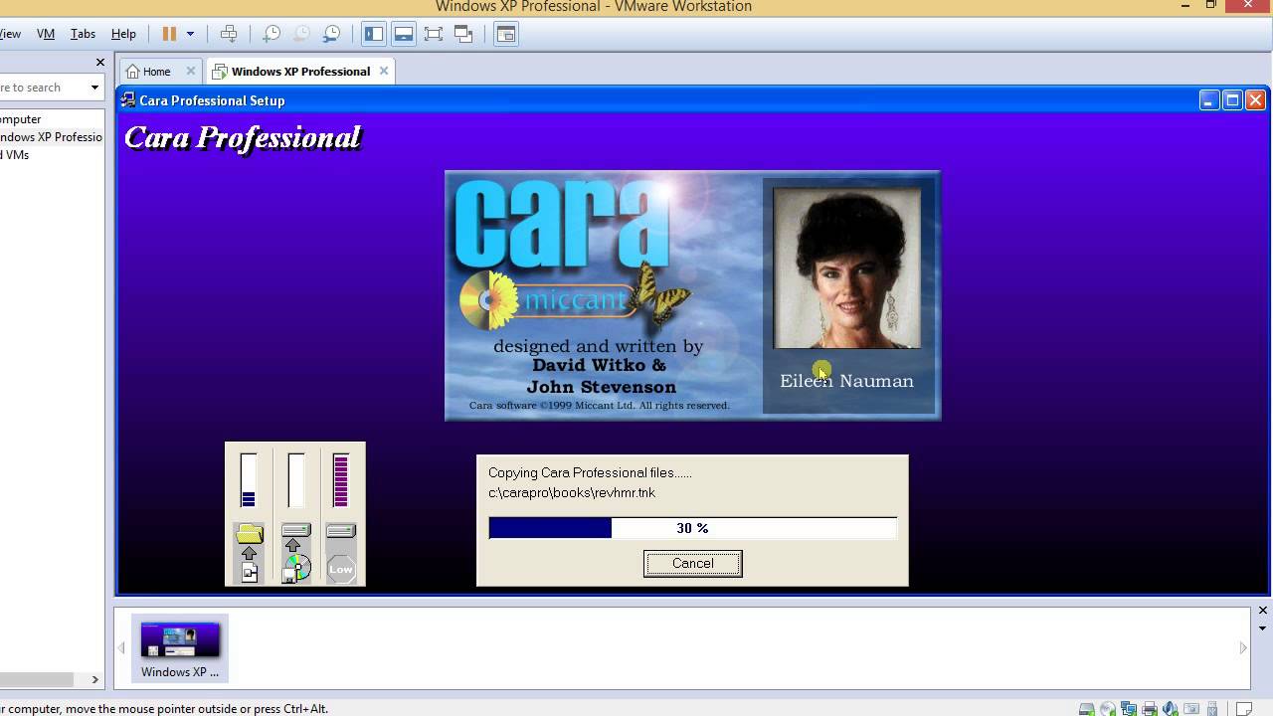This screenshot has height=716, width=1273.
Task: Send Ctrl+Alt+Del to the virtual machine
Action: point(229,34)
